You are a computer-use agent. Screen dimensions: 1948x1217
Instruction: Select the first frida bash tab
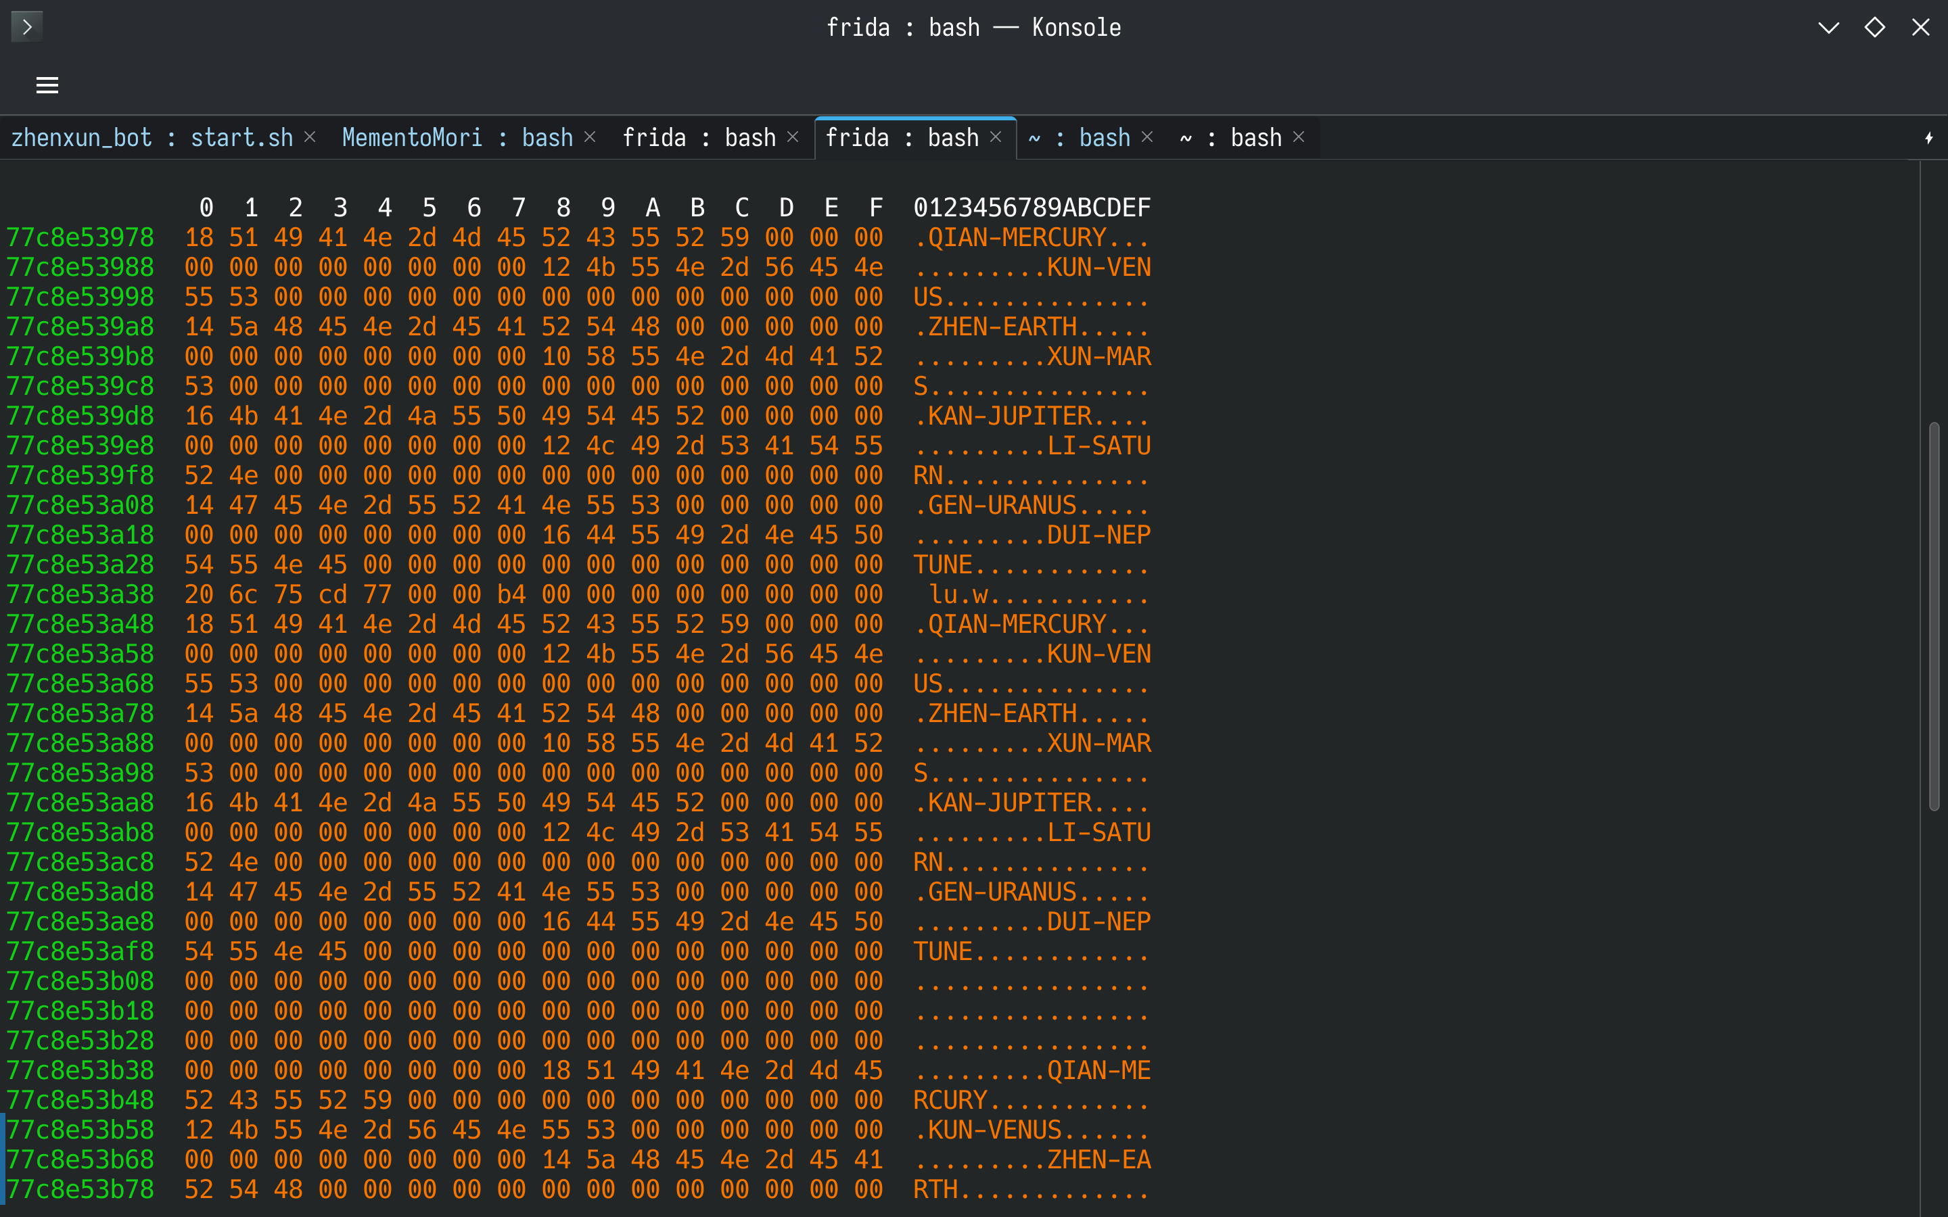pyautogui.click(x=698, y=138)
